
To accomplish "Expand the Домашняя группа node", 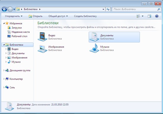I will click(x=4, y=70).
